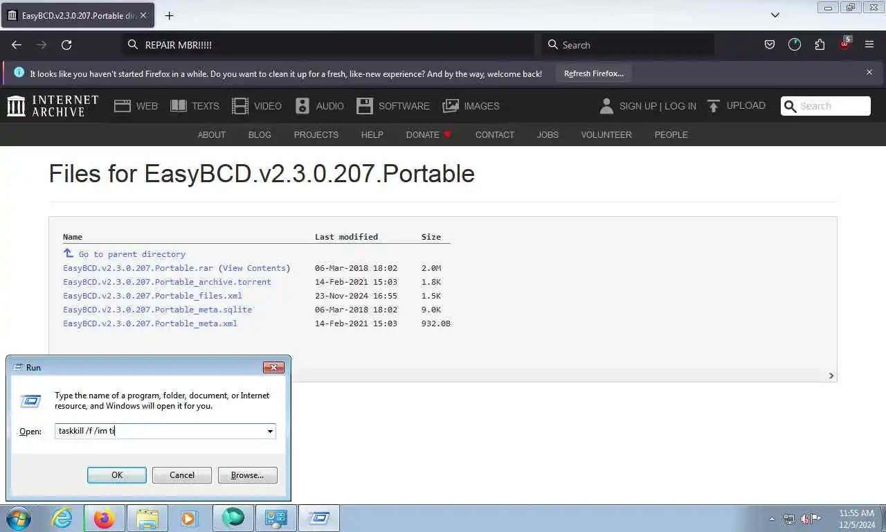Open the Firefox hamburger menu

pos(869,44)
